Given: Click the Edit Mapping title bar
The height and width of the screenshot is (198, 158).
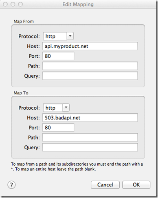Looking at the screenshot, I should pos(78,4).
